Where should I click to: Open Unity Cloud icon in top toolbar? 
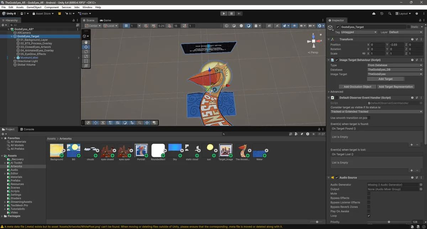[374, 13]
